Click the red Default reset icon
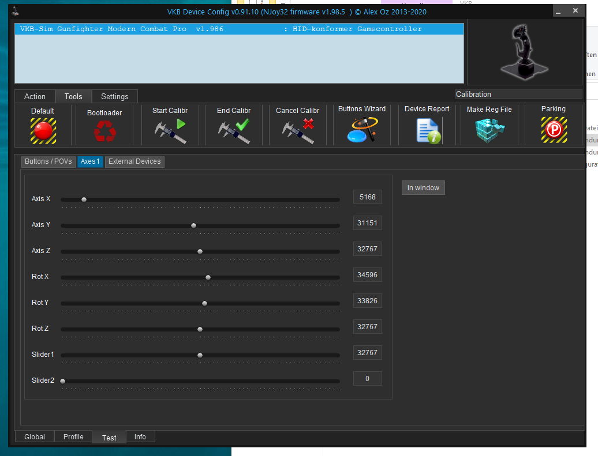 (x=43, y=131)
